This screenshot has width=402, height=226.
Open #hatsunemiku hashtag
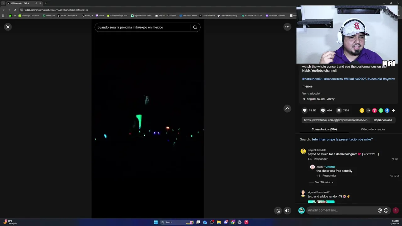point(312,79)
